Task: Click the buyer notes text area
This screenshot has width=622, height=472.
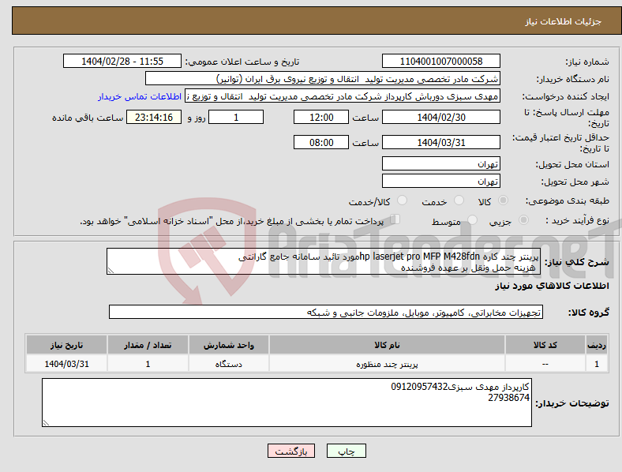Action: (x=287, y=403)
